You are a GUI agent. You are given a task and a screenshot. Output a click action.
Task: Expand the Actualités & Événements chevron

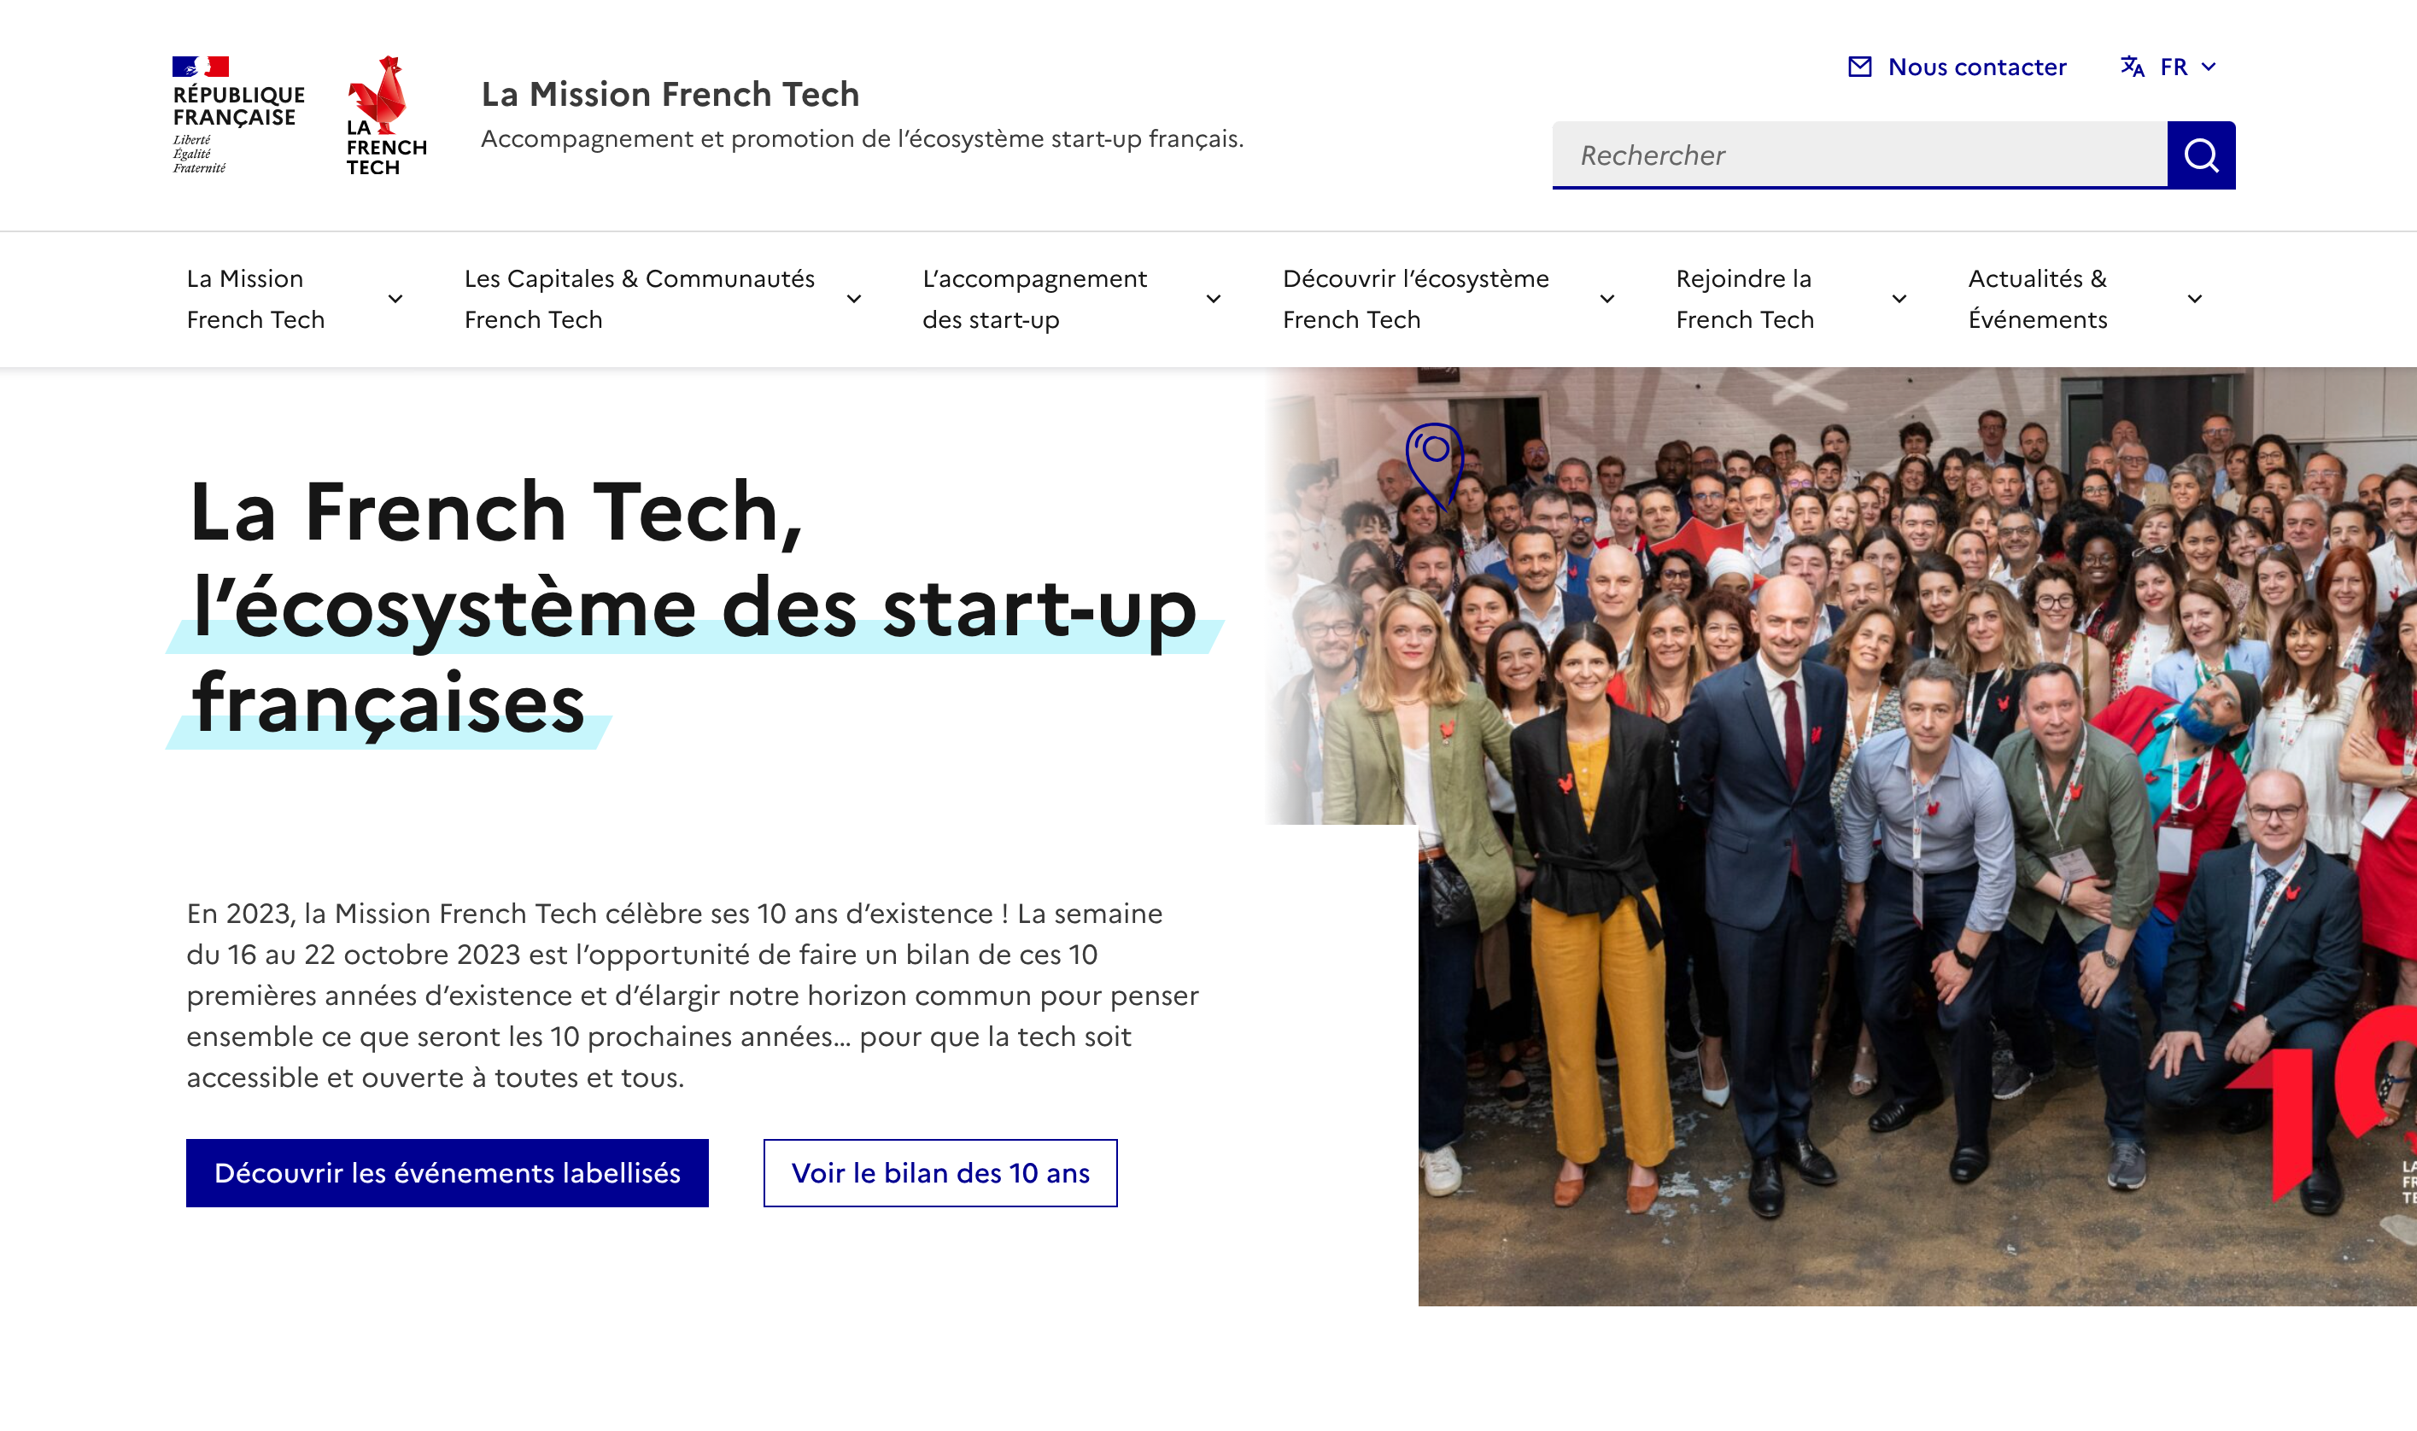2196,299
